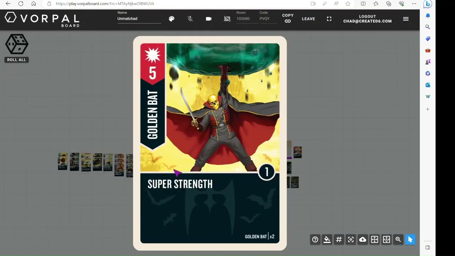Screen dimensions: 455x256
Task: Select the room Code field
Action: tap(268, 18)
